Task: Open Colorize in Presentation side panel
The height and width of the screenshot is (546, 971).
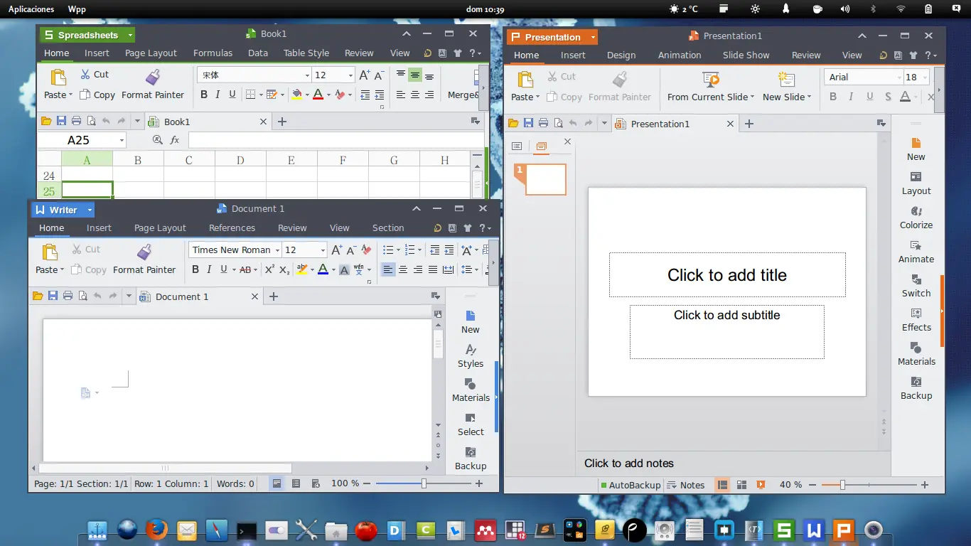Action: (x=916, y=217)
